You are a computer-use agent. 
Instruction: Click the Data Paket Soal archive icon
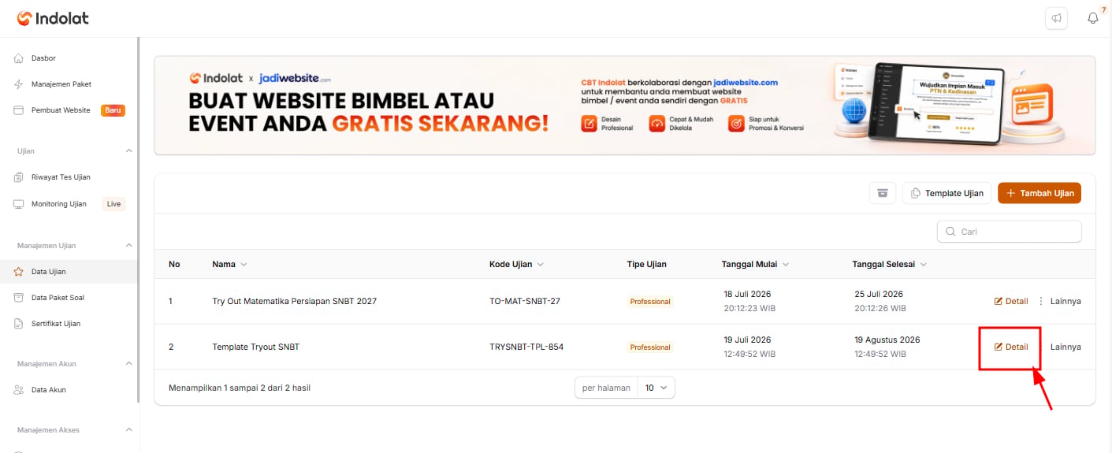pos(19,298)
